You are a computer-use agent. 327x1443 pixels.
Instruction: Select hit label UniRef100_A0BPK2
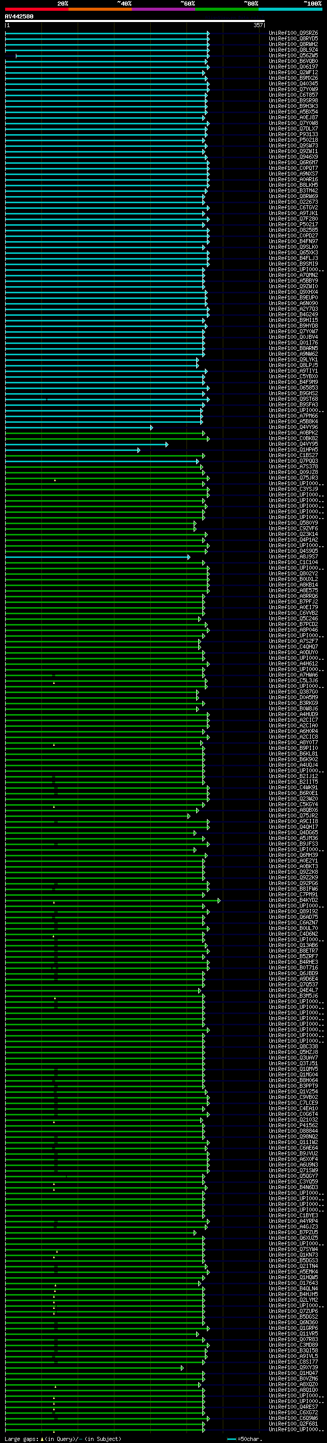click(293, 433)
